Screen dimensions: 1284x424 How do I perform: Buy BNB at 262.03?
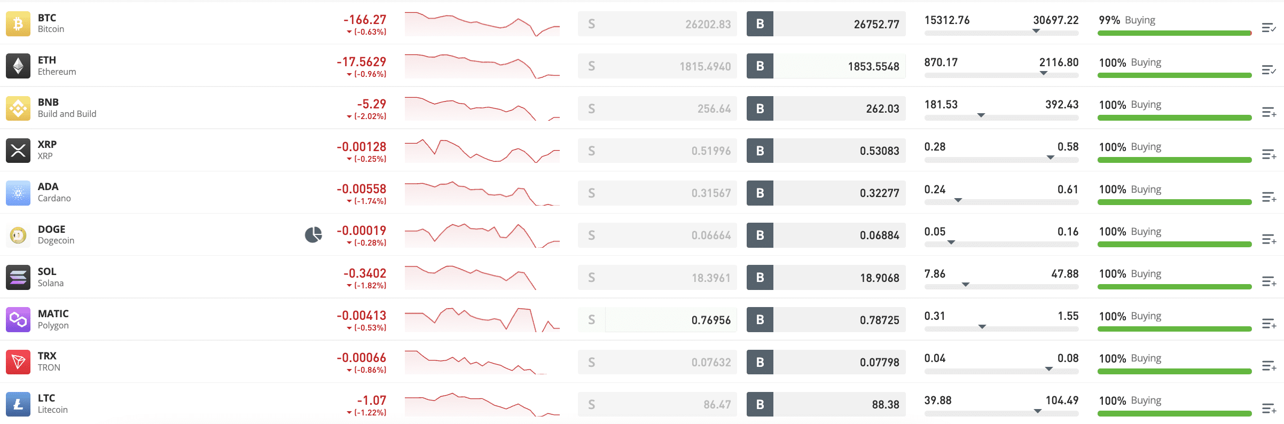tap(826, 108)
